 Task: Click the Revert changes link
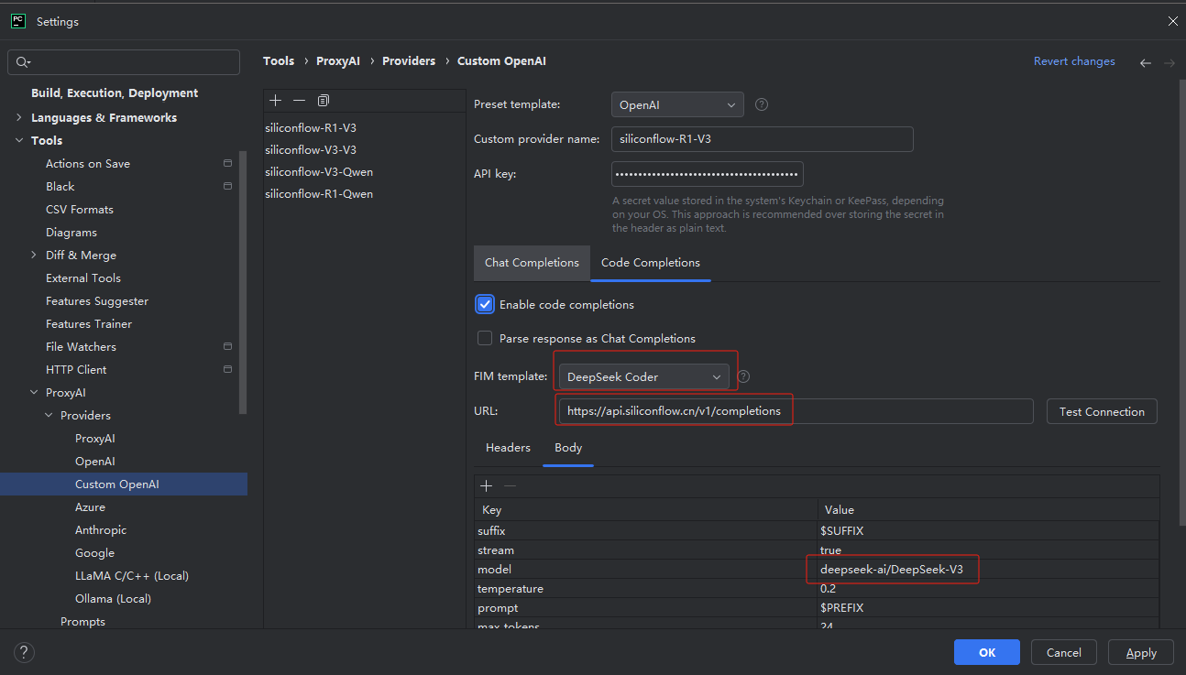pyautogui.click(x=1074, y=60)
